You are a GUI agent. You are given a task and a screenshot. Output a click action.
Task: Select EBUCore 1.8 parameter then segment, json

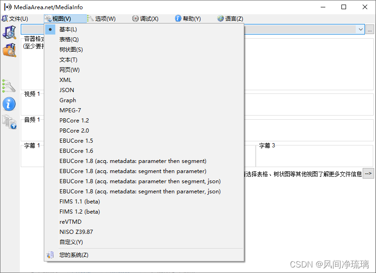pyautogui.click(x=144, y=181)
